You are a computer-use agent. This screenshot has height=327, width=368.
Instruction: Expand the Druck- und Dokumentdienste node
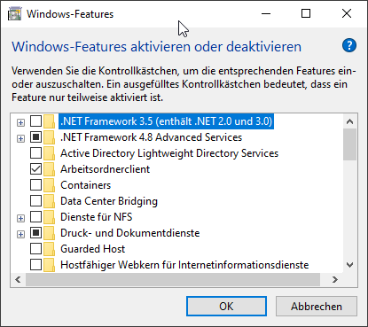point(20,234)
